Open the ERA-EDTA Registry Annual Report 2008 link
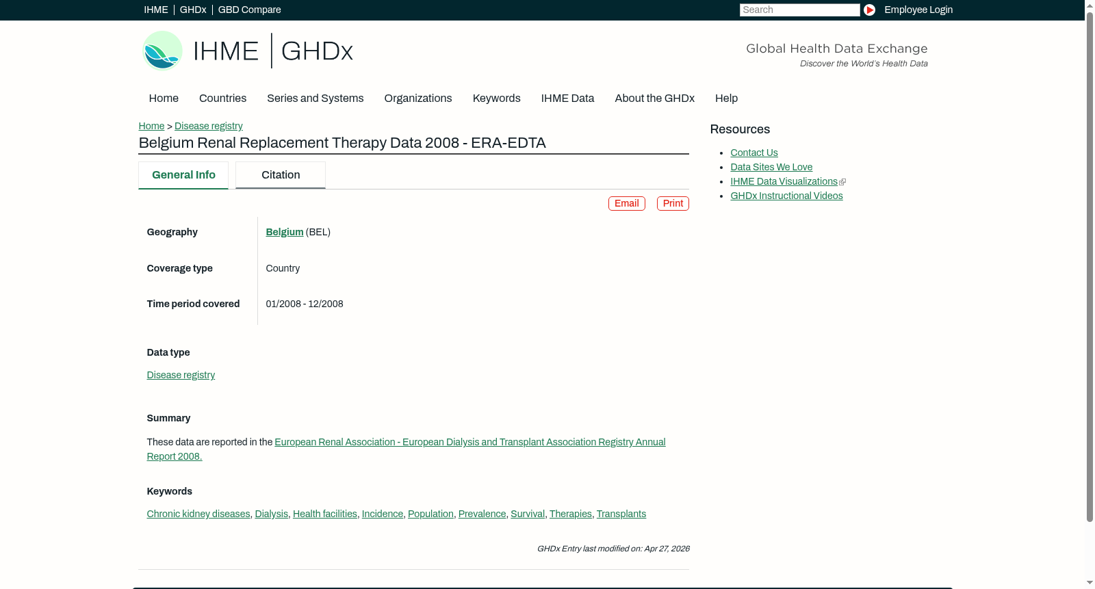The height and width of the screenshot is (589, 1095). point(406,449)
